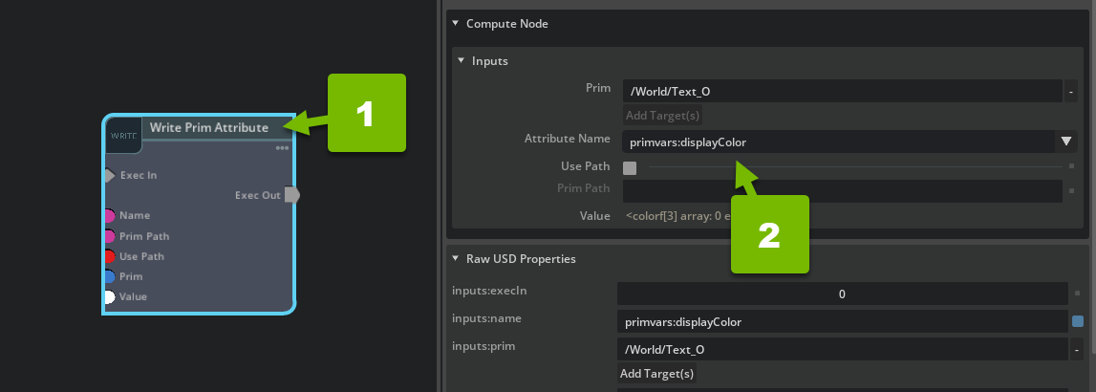
Task: Collapse the Inputs section
Action: [x=461, y=60]
